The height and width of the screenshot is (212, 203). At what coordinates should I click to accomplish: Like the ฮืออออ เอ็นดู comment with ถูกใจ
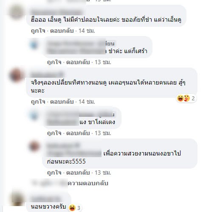point(38,31)
